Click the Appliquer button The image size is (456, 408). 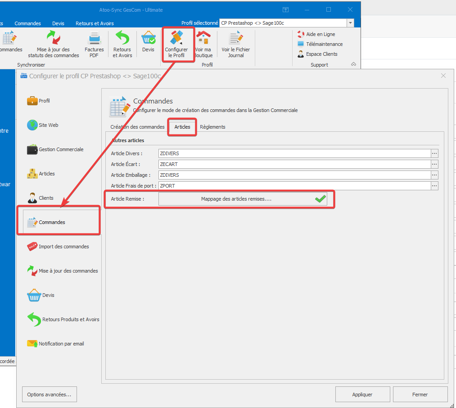click(x=362, y=395)
